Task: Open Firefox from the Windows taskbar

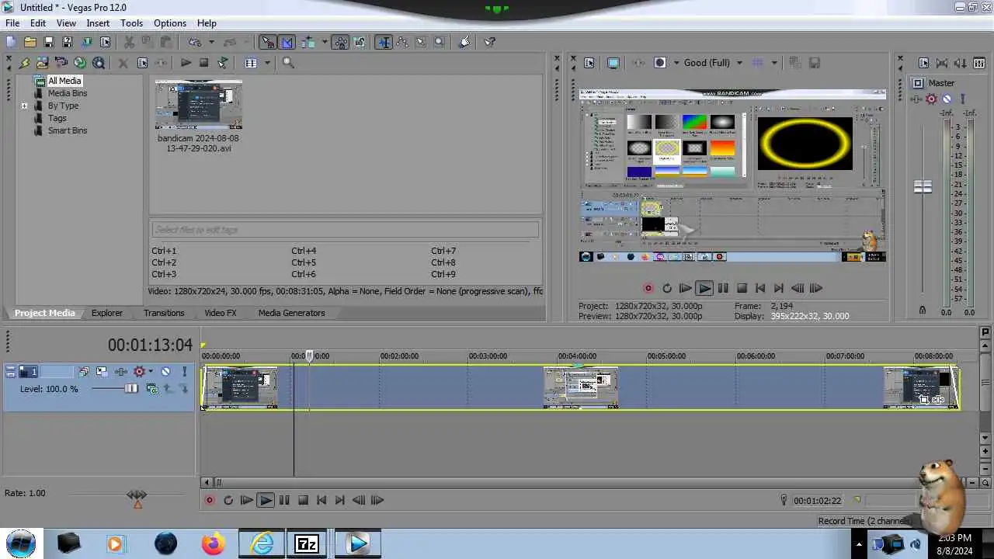Action: tap(213, 543)
